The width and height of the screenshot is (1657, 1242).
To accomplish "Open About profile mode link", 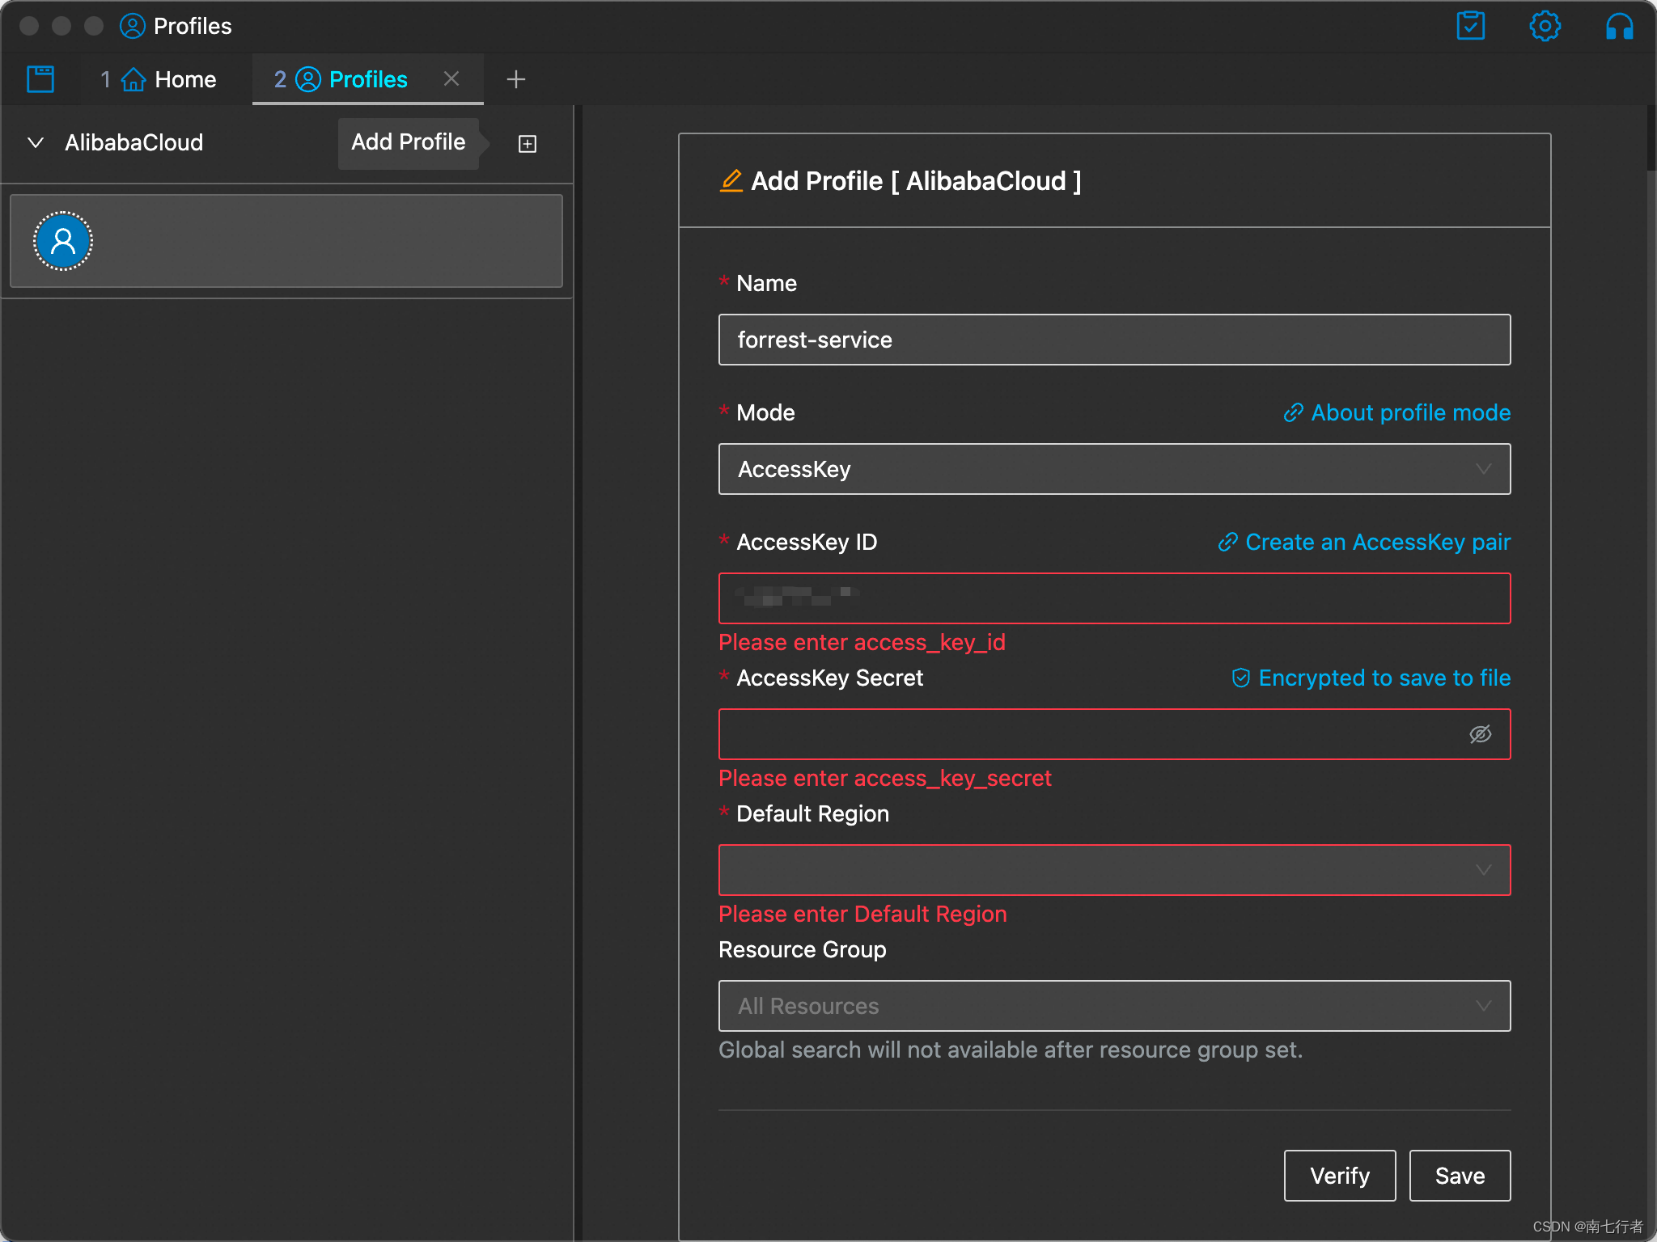I will pos(1396,412).
